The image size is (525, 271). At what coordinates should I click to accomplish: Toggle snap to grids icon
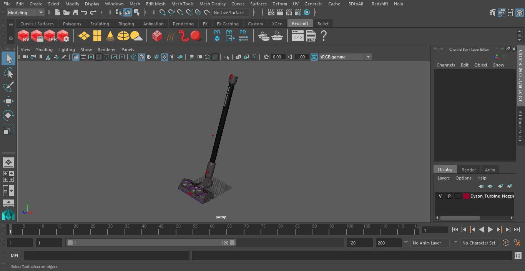(x=162, y=13)
